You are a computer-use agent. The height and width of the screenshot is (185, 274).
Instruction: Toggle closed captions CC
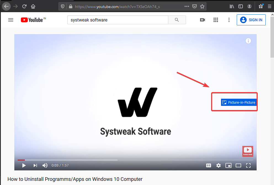209,165
